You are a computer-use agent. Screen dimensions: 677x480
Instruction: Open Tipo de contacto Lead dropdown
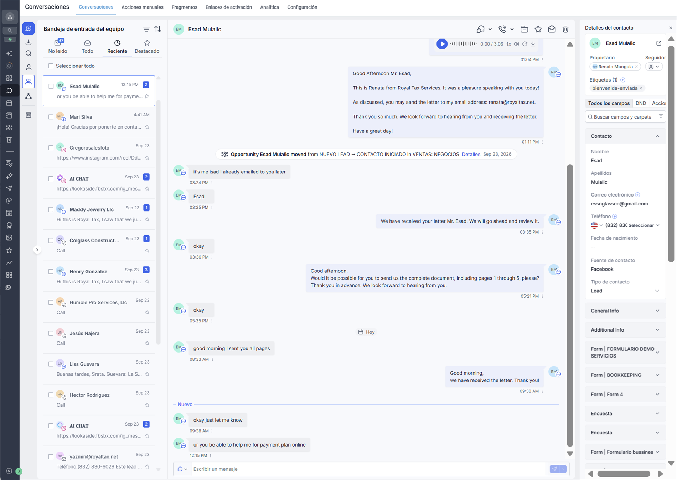(625, 291)
